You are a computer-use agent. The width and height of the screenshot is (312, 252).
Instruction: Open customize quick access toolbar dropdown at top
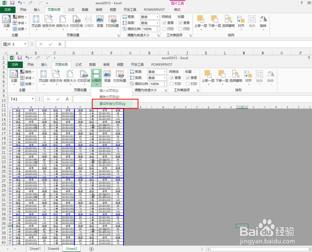tap(47, 3)
